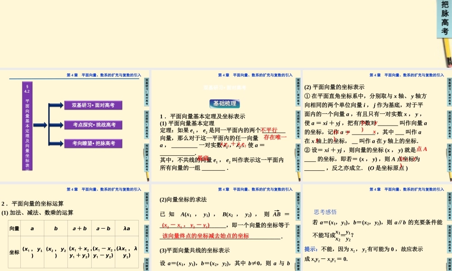Click the red answer 存在唯一
452x271 pixels.
pos(275,137)
